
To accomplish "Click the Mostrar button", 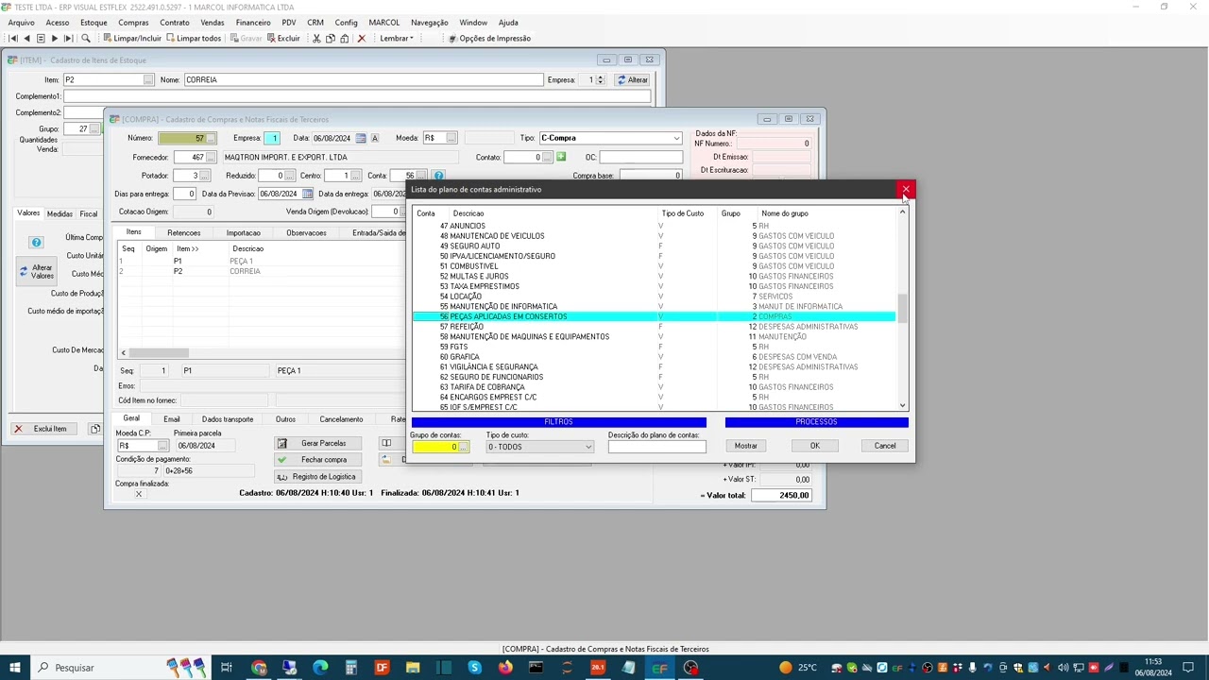I will (x=746, y=446).
